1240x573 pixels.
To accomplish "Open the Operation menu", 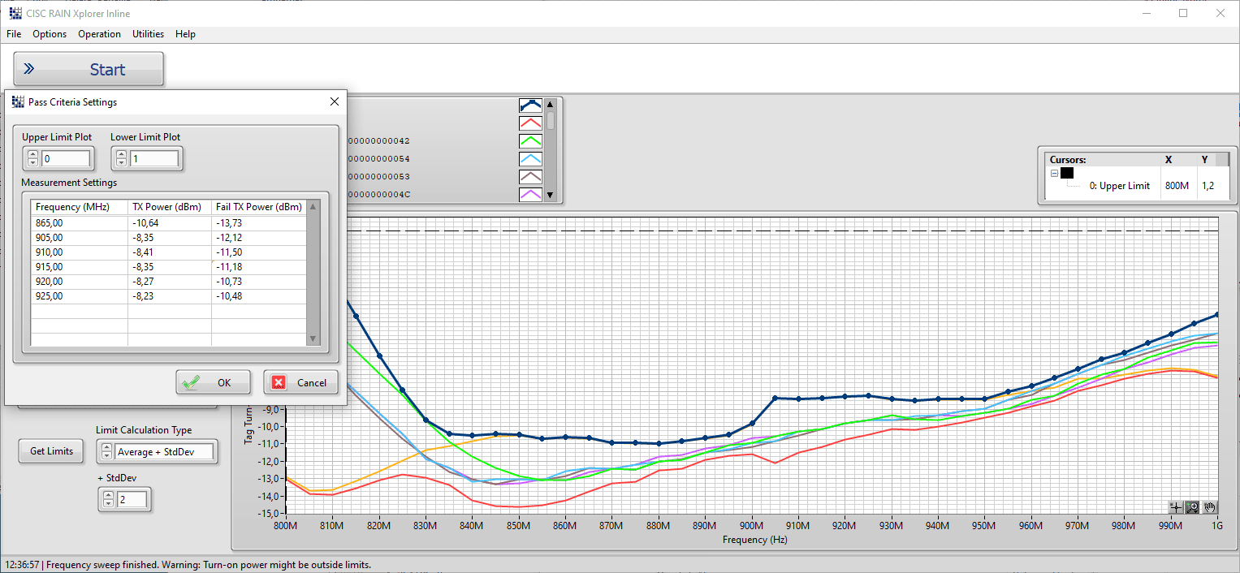I will coord(99,34).
